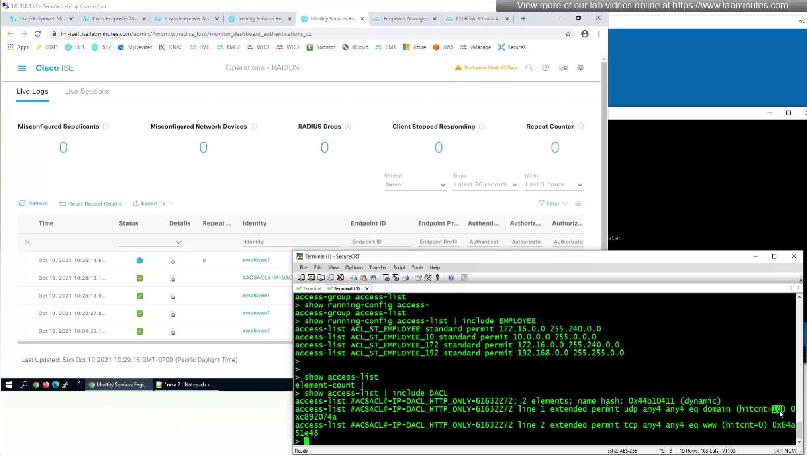Open the Last 3 hours dropdown
This screenshot has width=807, height=455.
(554, 184)
